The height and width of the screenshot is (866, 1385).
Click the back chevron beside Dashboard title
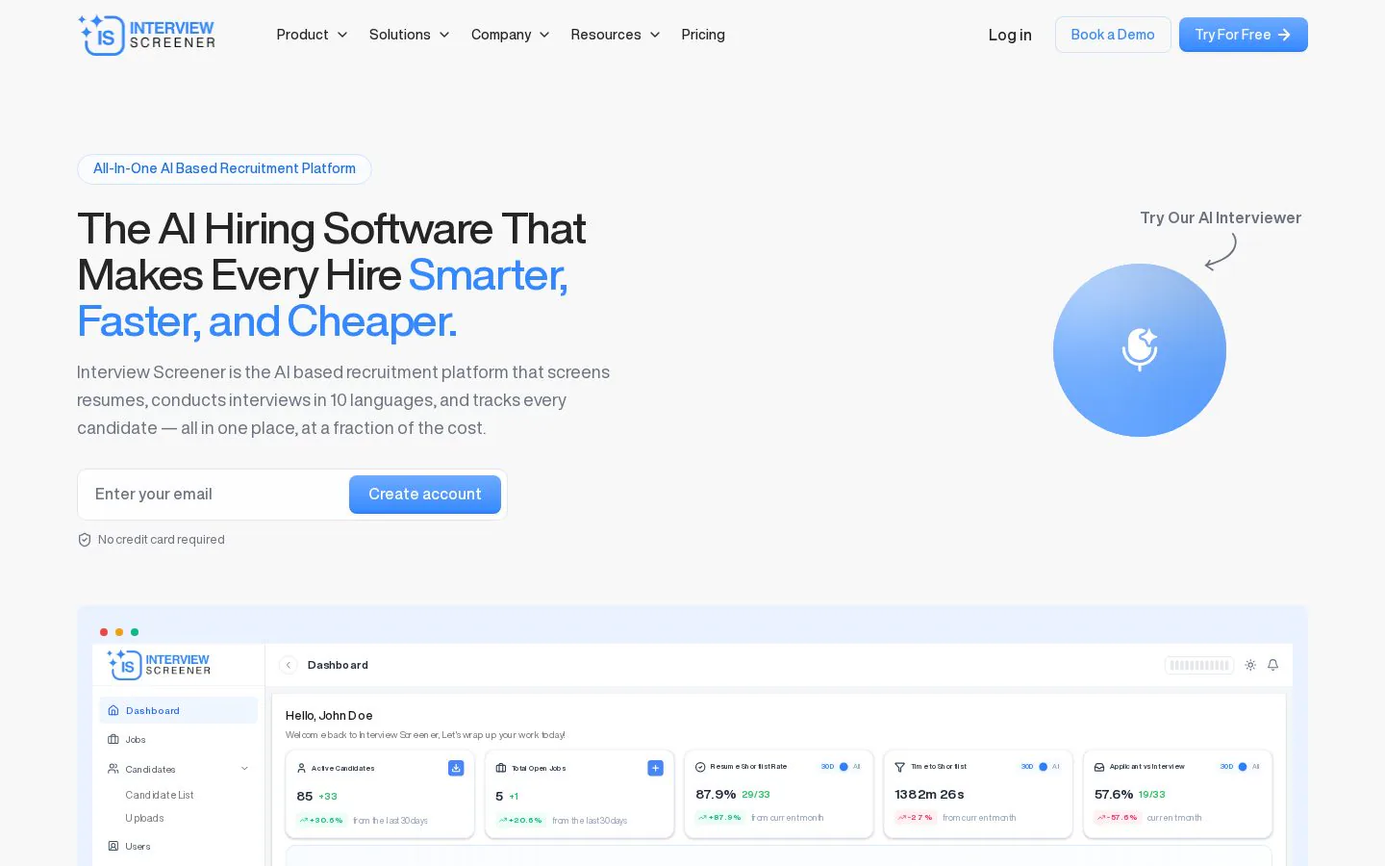pyautogui.click(x=289, y=665)
